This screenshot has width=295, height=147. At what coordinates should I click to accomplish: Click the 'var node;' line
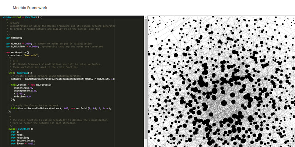click(x=17, y=135)
